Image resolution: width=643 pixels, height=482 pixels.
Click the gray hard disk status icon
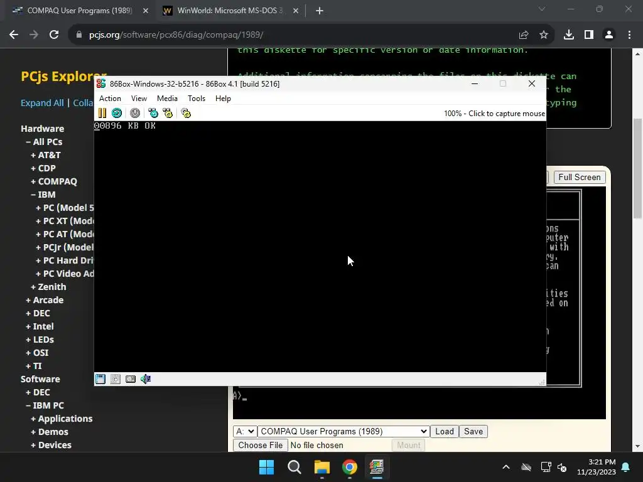(131, 379)
